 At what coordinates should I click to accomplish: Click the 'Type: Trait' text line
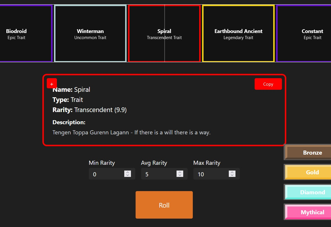click(68, 100)
